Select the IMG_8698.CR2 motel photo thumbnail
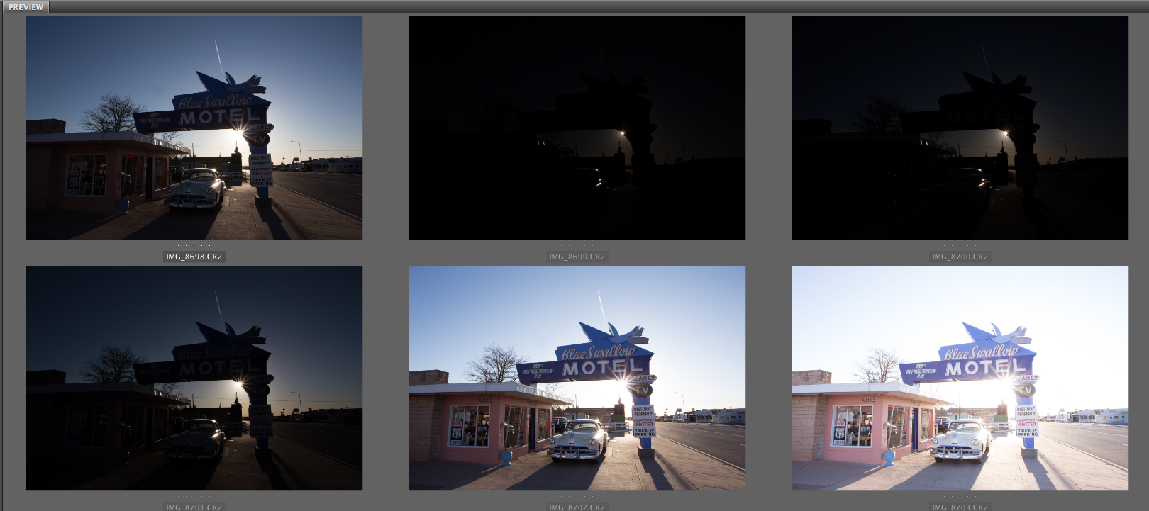Screen dimensions: 1149x511 pyautogui.click(x=194, y=128)
